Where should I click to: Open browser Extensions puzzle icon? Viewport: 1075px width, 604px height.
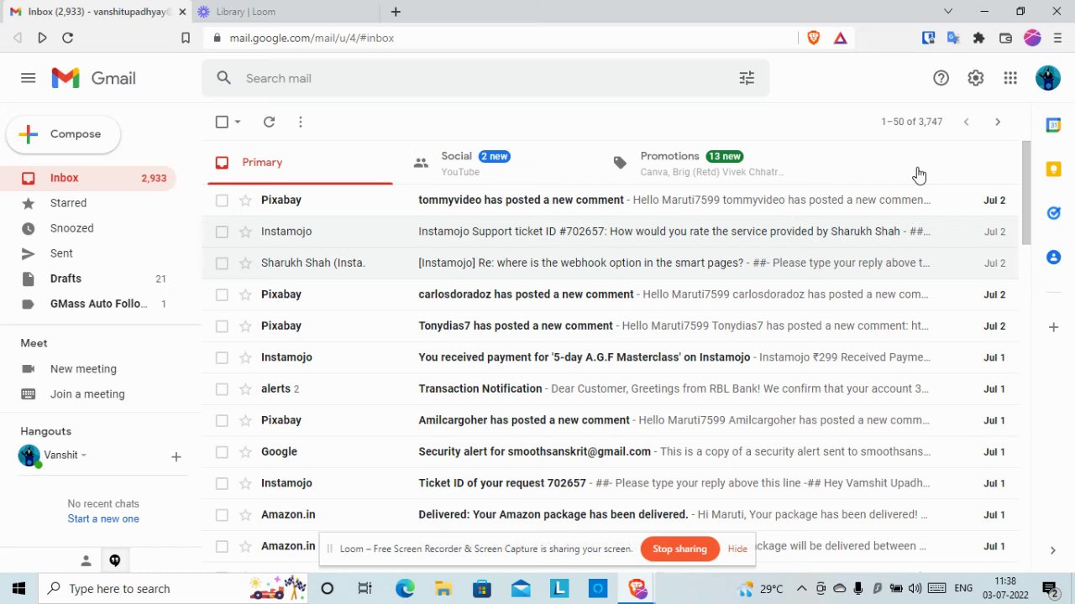point(978,38)
